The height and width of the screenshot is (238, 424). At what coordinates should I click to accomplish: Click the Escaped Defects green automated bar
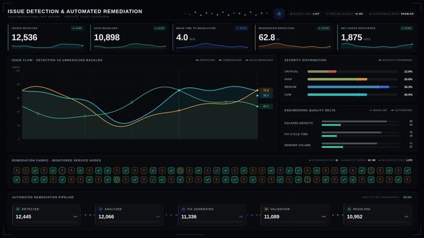[331, 125]
